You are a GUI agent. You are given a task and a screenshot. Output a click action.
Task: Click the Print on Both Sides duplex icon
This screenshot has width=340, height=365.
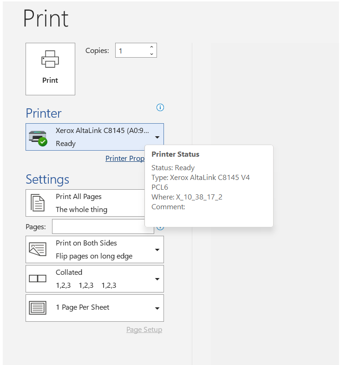click(38, 250)
